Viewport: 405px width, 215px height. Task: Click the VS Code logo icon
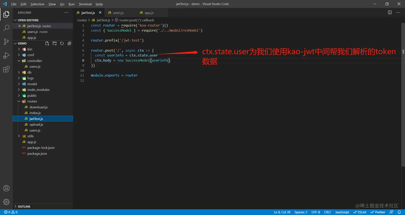[x=5, y=4]
